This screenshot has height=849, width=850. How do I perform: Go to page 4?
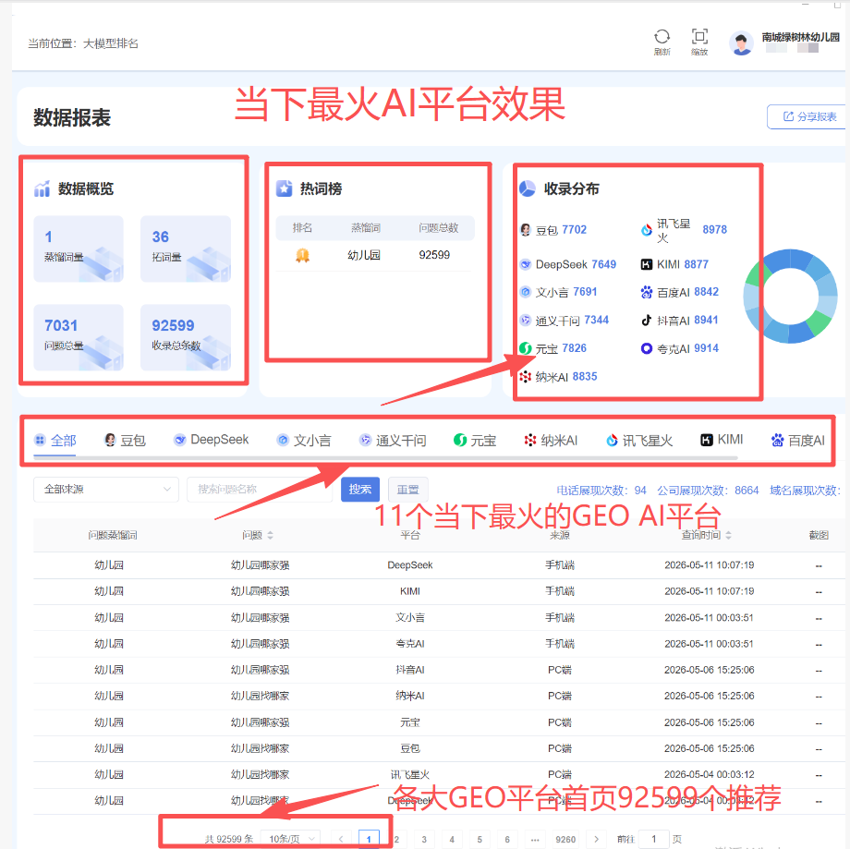452,839
